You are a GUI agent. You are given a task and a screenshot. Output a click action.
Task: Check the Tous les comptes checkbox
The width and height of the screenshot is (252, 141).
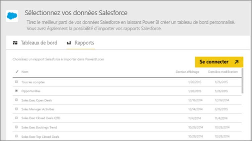point(16,82)
